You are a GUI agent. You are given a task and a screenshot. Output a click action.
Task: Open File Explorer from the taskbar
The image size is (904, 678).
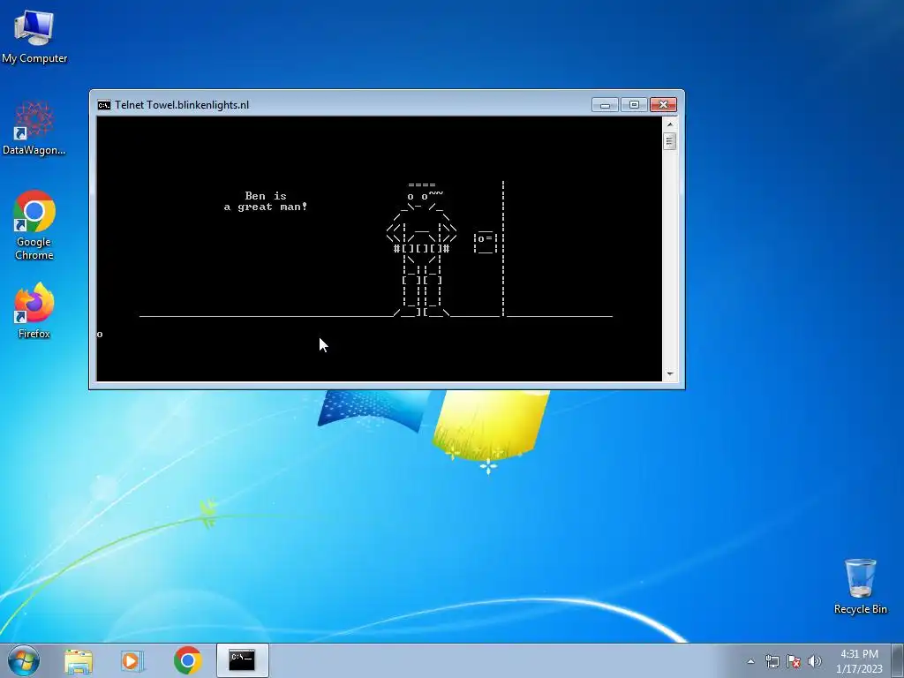(x=79, y=661)
